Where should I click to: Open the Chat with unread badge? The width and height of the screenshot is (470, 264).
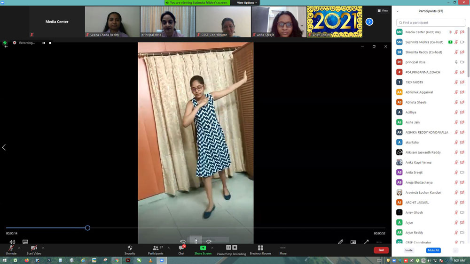181,249
